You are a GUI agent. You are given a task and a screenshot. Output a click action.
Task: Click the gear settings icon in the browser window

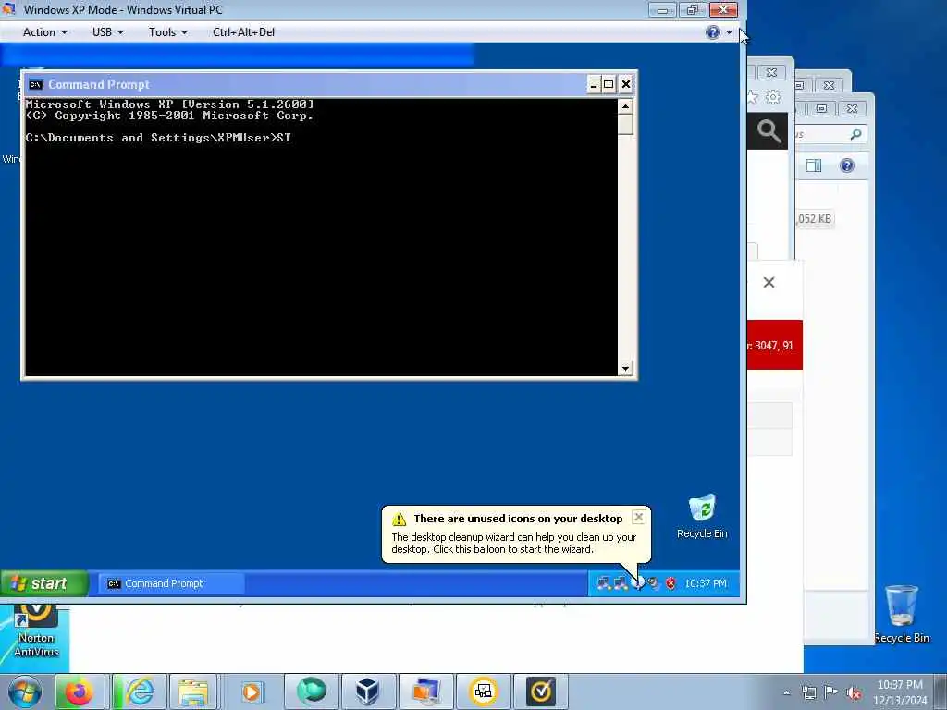(772, 96)
